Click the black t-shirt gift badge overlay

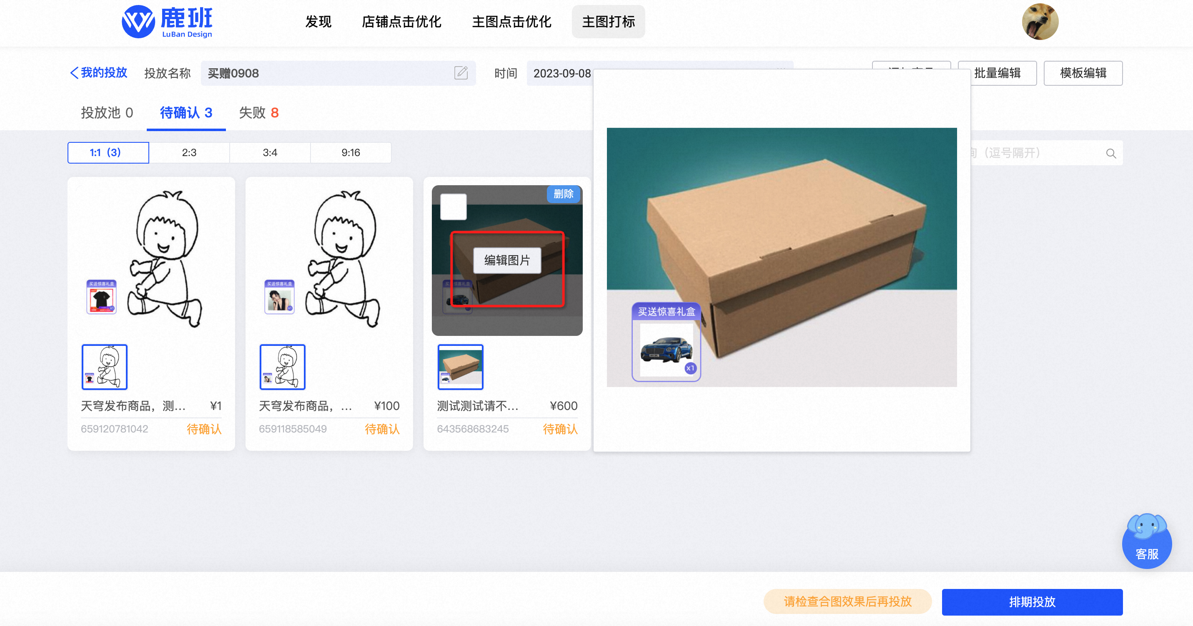click(101, 297)
